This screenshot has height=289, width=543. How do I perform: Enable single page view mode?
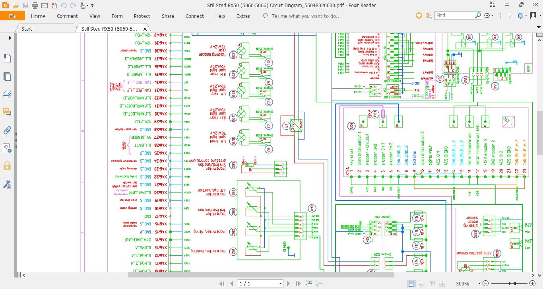tap(411, 283)
